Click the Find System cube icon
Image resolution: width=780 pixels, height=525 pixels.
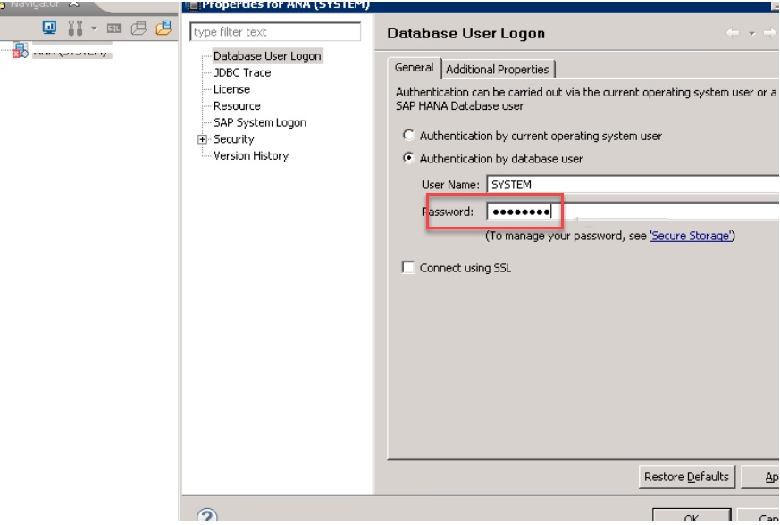click(x=139, y=28)
